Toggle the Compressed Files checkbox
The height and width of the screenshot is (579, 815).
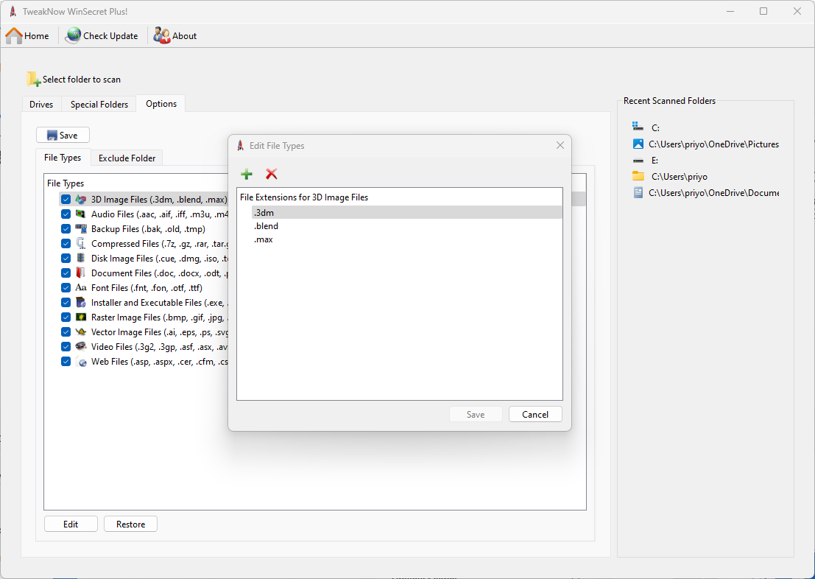point(66,244)
